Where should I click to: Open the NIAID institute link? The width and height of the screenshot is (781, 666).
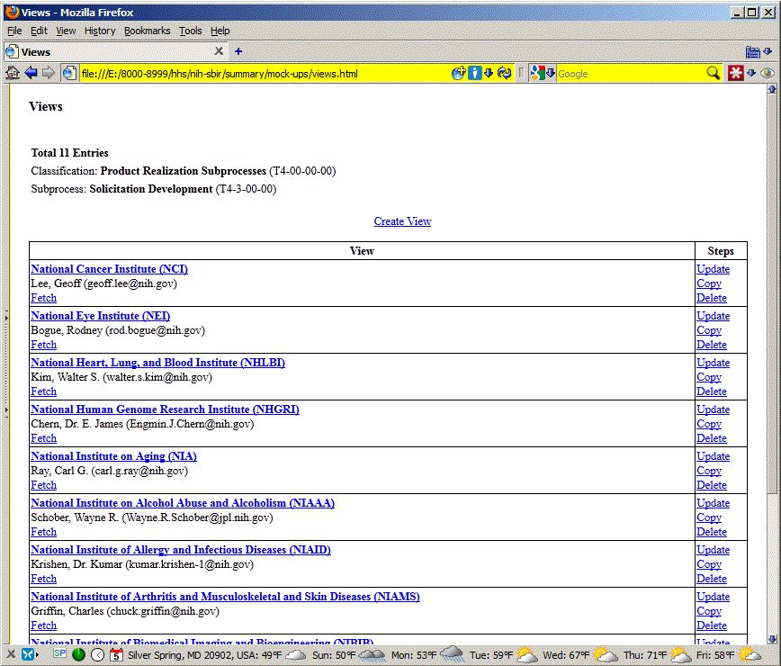pyautogui.click(x=181, y=550)
